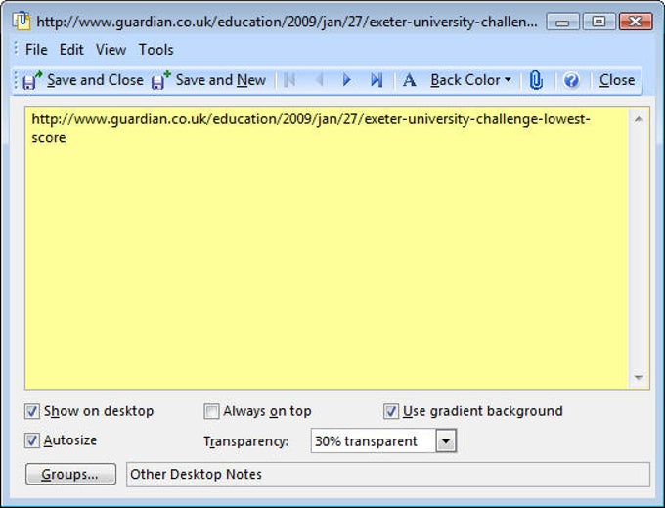Maximize the note window

598,22
